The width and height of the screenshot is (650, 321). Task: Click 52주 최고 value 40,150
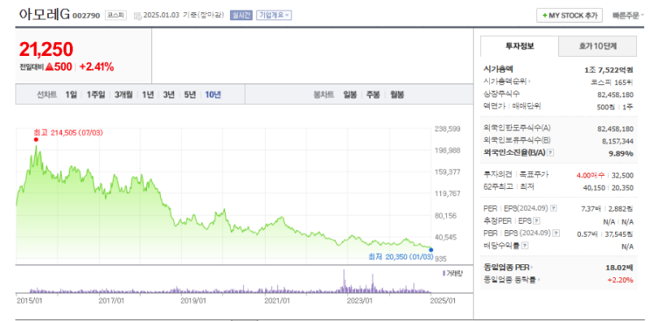tap(594, 187)
